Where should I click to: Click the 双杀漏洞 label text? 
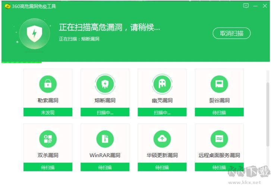point(48,155)
